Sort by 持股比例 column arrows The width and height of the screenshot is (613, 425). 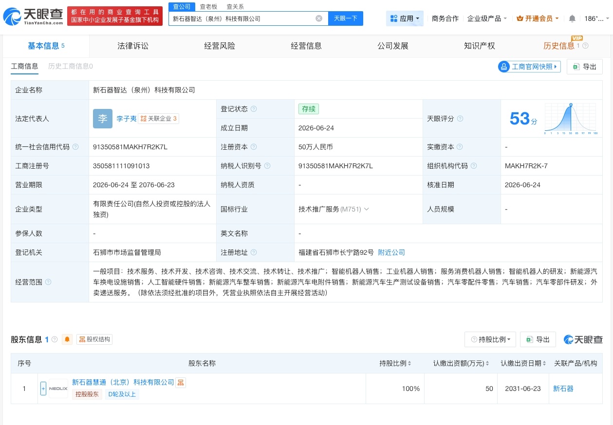[409, 363]
